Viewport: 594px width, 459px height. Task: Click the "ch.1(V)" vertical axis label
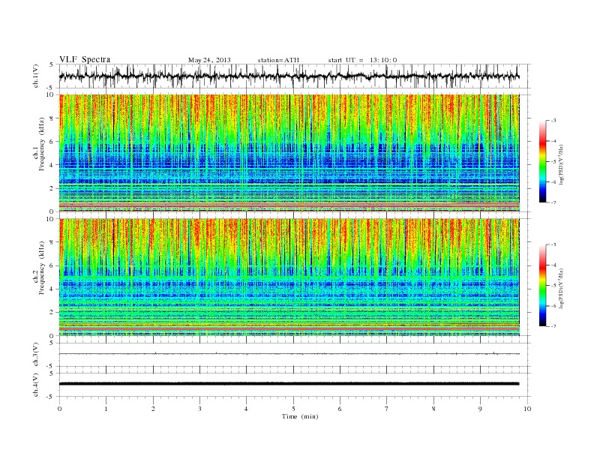(x=35, y=76)
